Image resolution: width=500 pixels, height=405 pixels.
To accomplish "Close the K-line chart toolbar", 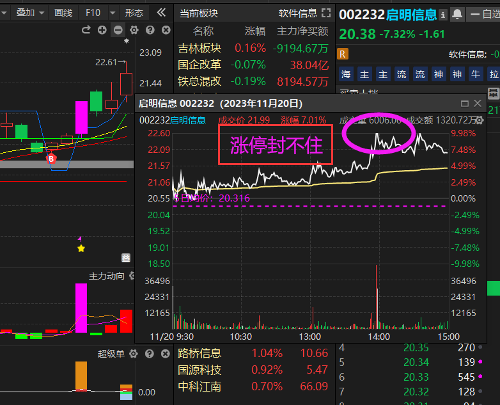I will (166, 30).
